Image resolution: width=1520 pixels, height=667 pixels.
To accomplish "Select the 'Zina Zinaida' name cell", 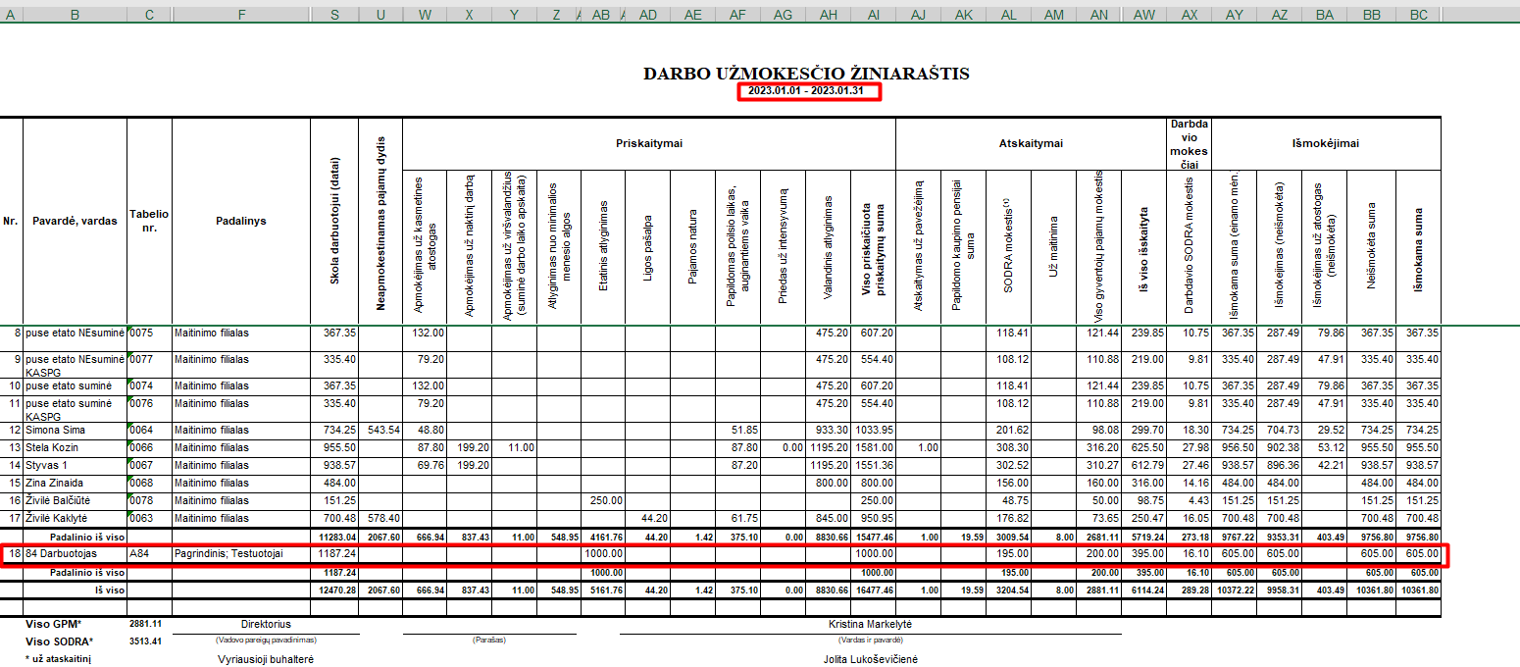I will pyautogui.click(x=75, y=483).
